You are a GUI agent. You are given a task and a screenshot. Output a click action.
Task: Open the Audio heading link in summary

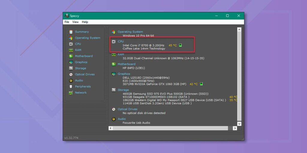coord(122,119)
